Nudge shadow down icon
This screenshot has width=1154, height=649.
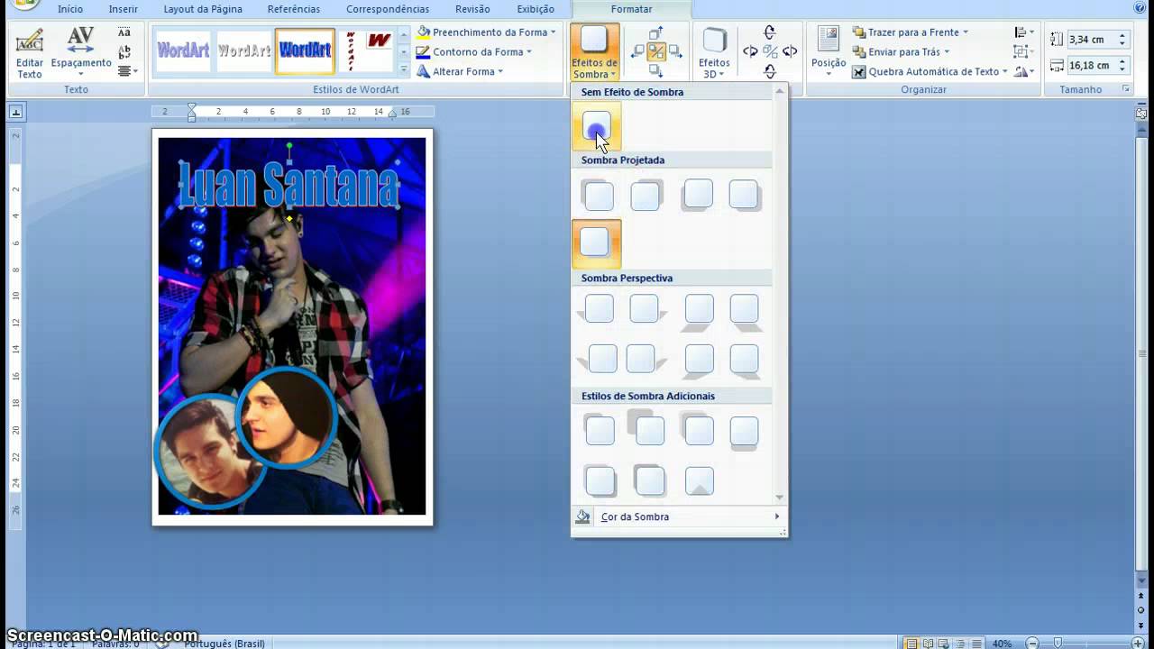tap(655, 70)
